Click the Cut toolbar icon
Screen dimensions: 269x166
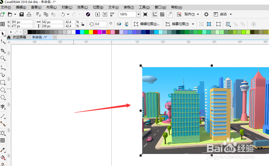pyautogui.click(x=39, y=14)
